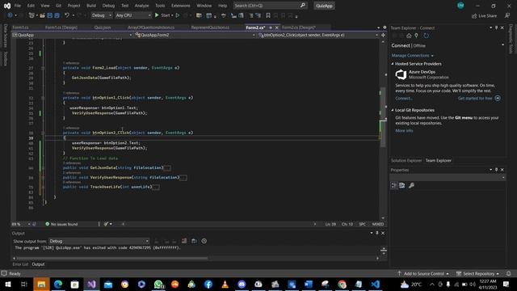Viewport: 517px width, 291px height.
Task: Open the Visual Studio Code taskbar icon
Action: 375,284
